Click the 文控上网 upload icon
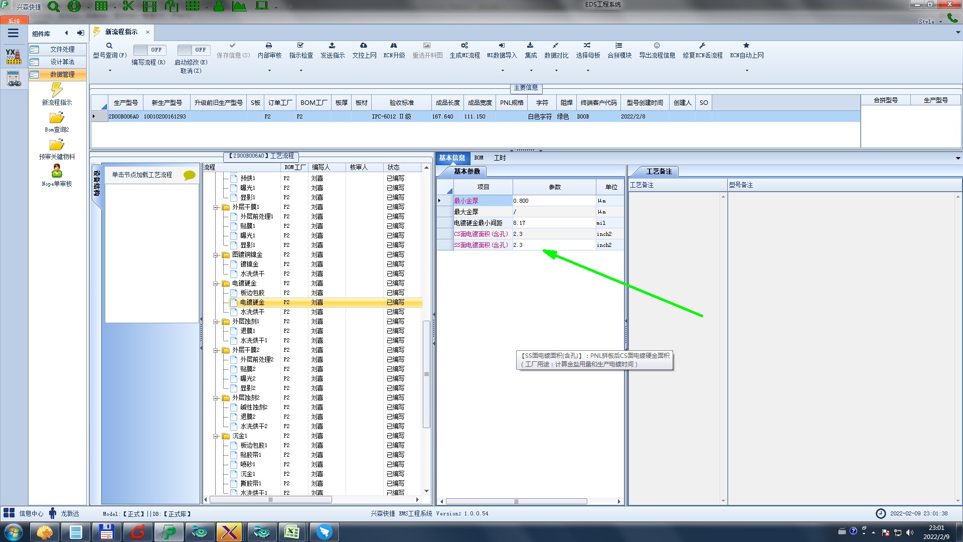963x542 pixels. click(x=364, y=46)
